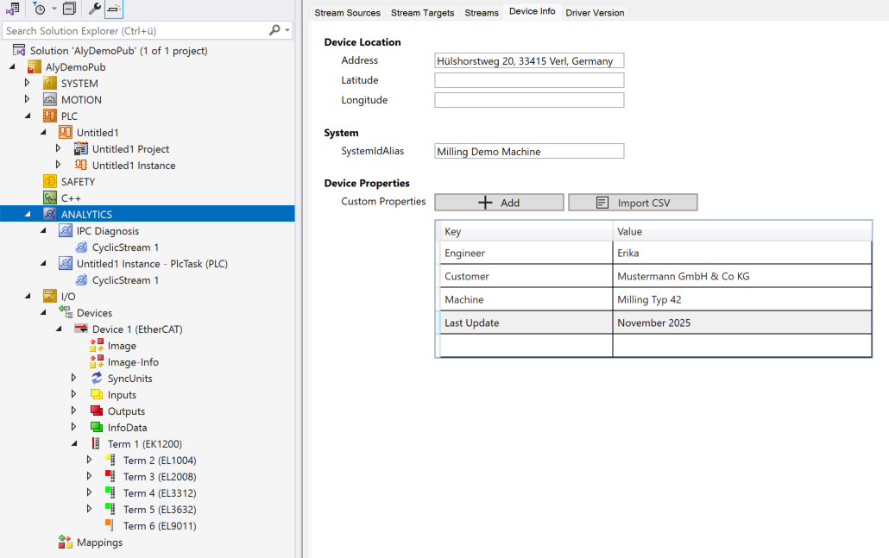The height and width of the screenshot is (558, 889).
Task: Switch to the Stream Sources tab
Action: coord(347,13)
